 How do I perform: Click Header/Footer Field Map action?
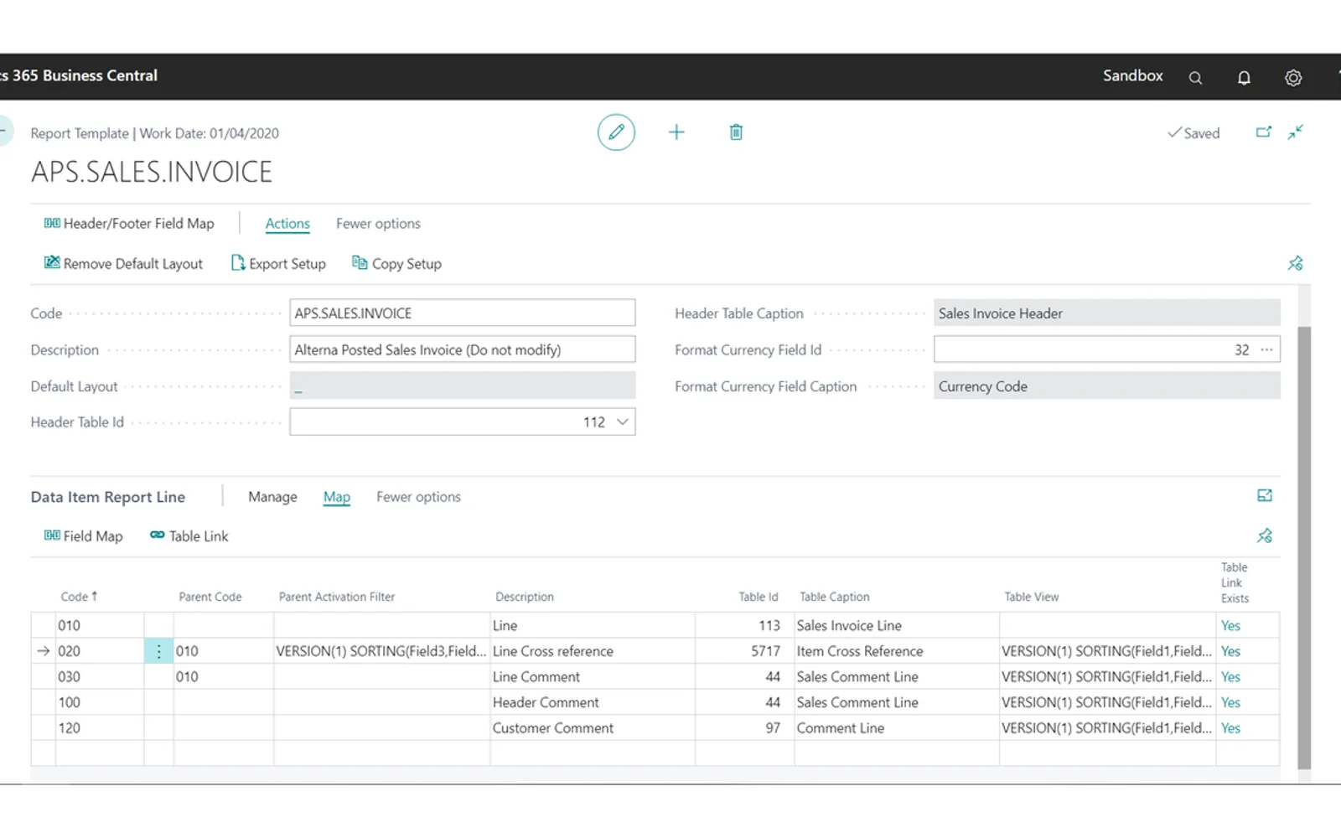coord(129,224)
